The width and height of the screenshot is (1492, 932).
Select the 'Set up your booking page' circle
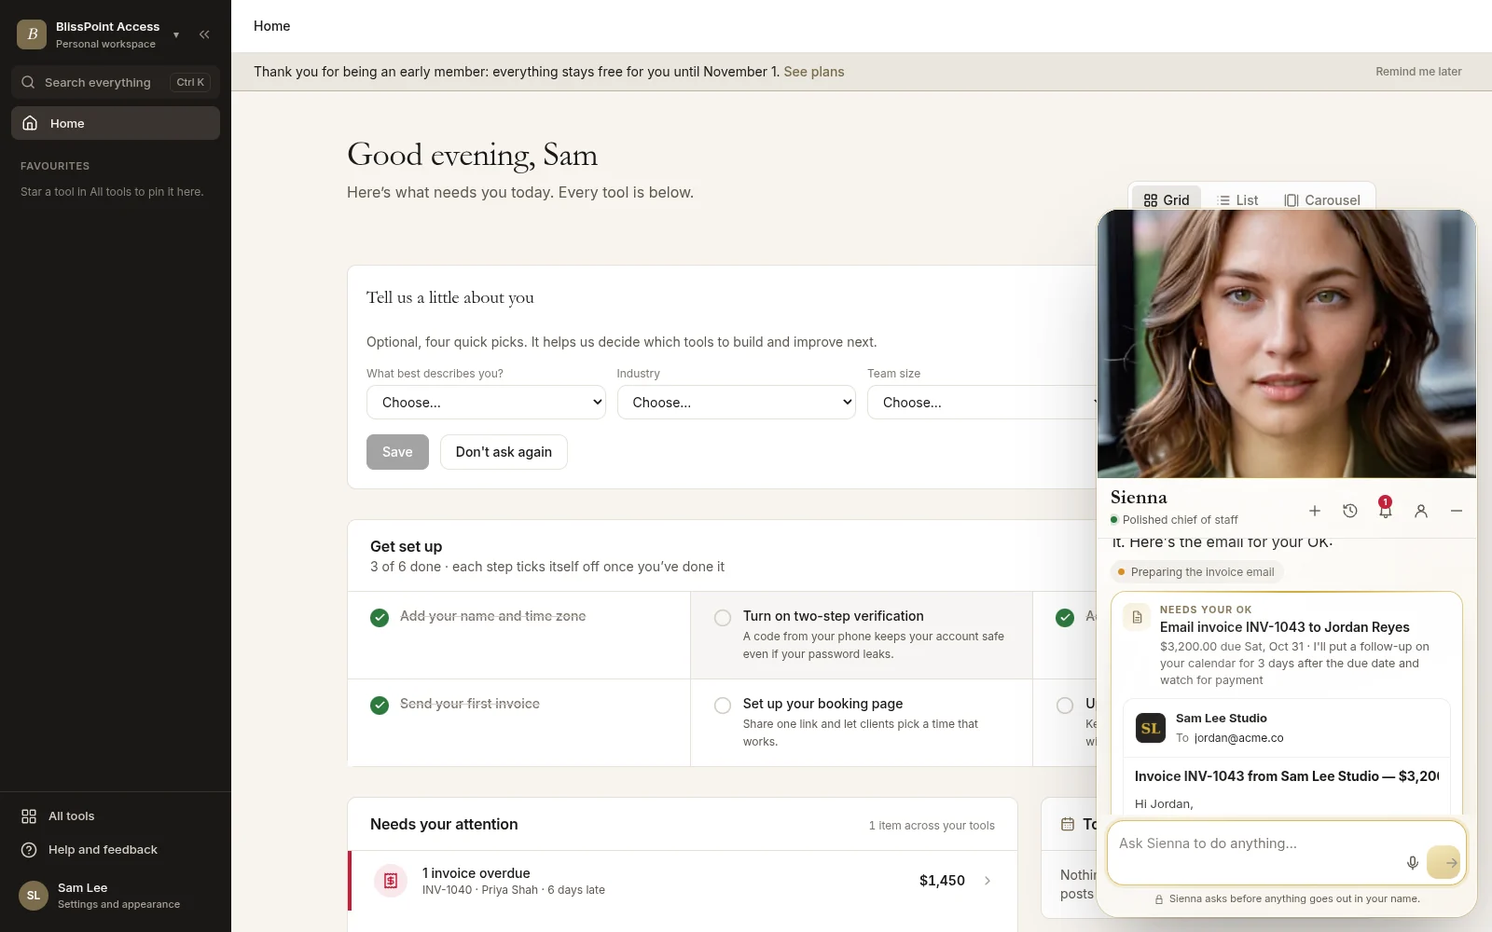(723, 706)
